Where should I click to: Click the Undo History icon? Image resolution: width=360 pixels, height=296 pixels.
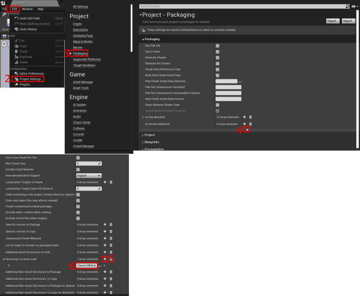click(16, 29)
